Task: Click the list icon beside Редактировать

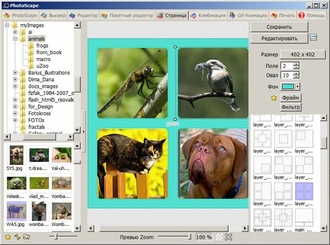Action: click(x=313, y=37)
